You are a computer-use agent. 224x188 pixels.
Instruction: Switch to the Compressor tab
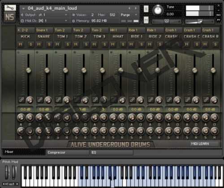point(67,152)
